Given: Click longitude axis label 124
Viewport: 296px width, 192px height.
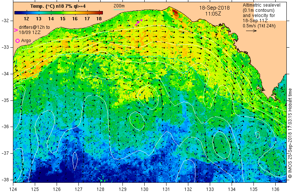Looking at the screenshot, I should click(x=13, y=189).
